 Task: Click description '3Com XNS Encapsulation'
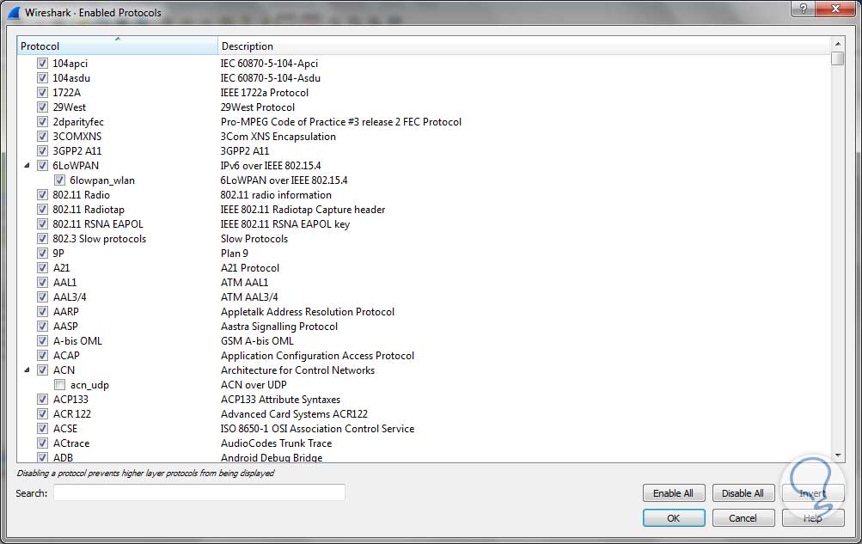(278, 137)
